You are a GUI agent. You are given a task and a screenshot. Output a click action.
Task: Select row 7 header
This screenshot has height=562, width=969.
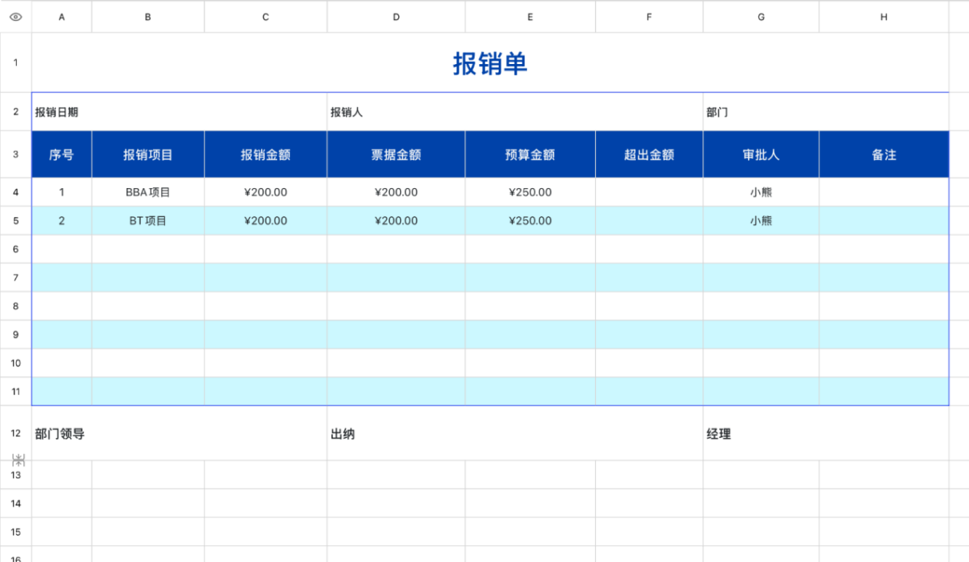[15, 278]
